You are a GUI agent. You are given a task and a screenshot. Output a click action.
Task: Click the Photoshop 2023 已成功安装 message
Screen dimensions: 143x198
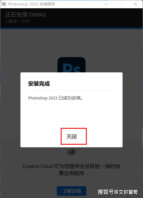coord(56,98)
